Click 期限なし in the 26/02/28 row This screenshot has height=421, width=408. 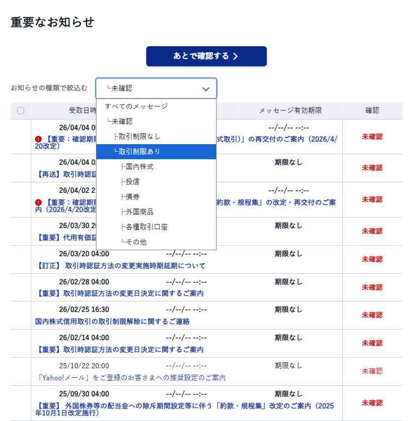tap(288, 282)
